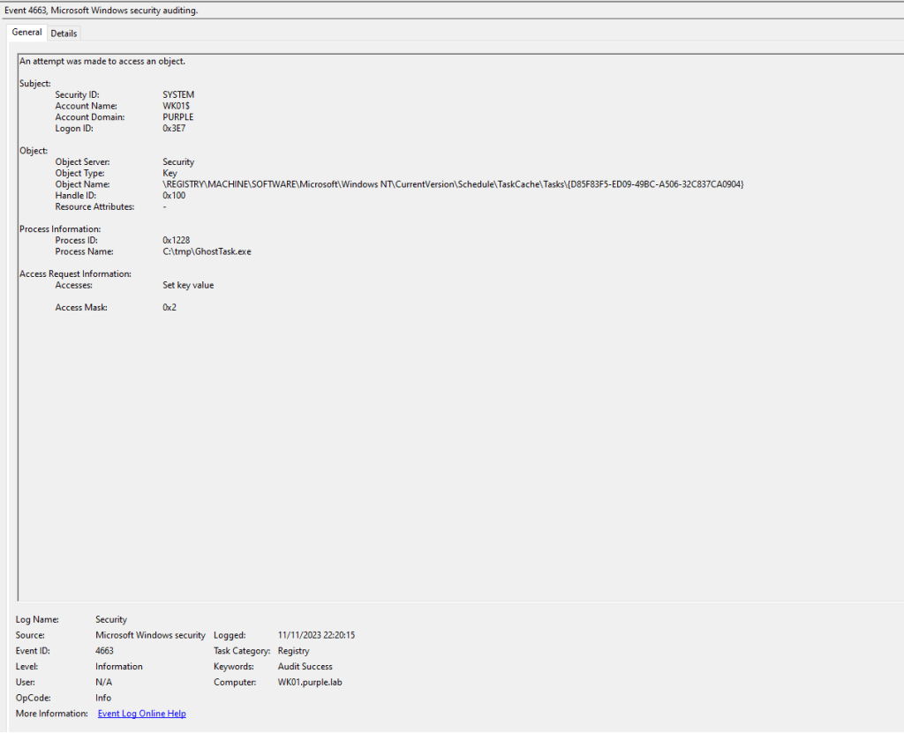
Task: Click the Level Information value
Action: [x=118, y=667]
